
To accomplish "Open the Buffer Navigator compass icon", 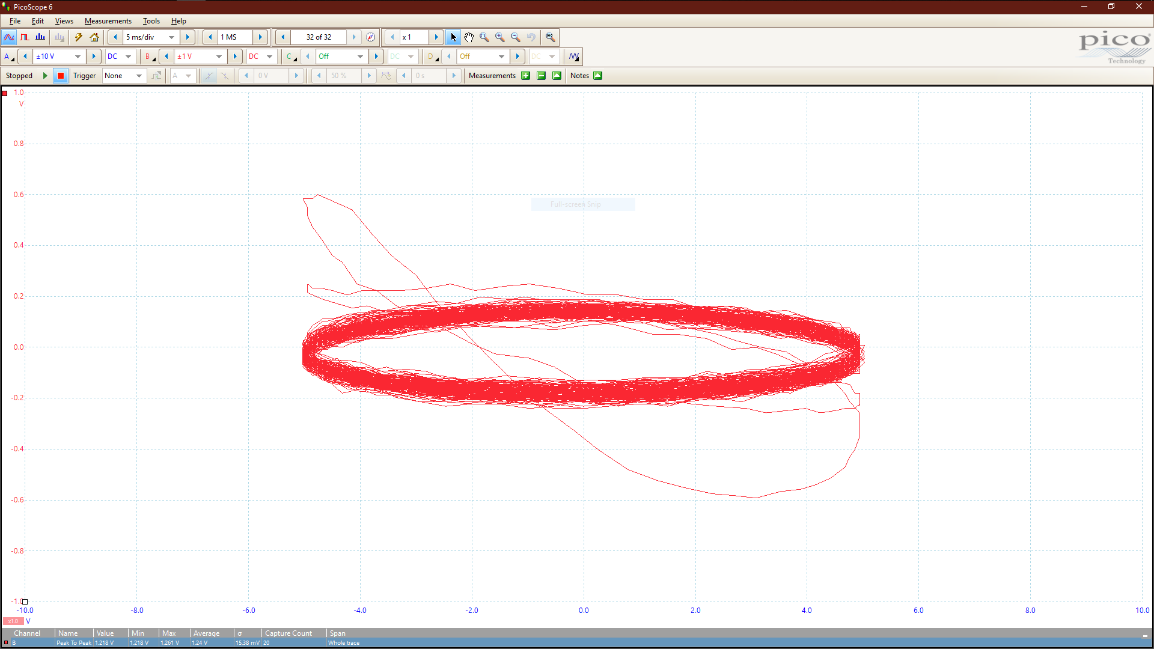I will pos(371,37).
